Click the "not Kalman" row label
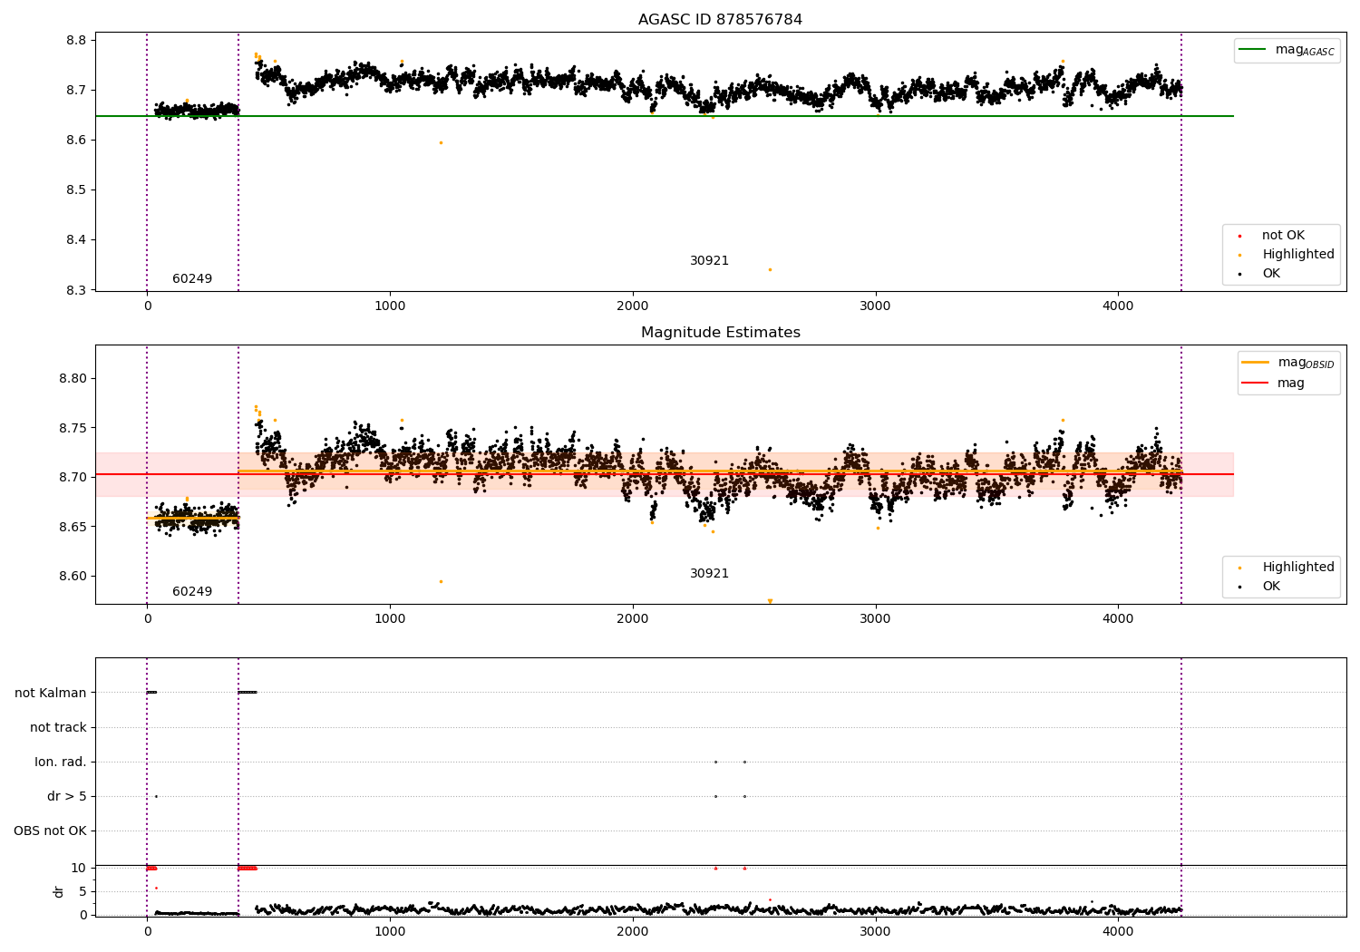Screen dimensions: 1360x952 (51, 693)
